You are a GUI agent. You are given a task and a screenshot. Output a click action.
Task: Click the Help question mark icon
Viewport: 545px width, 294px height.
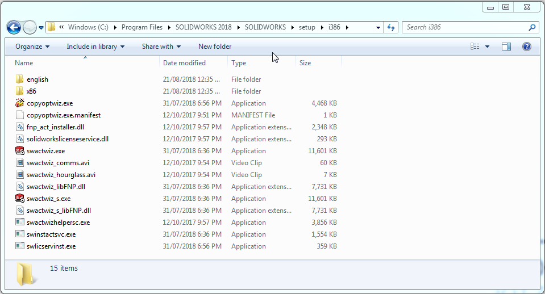pyautogui.click(x=527, y=47)
